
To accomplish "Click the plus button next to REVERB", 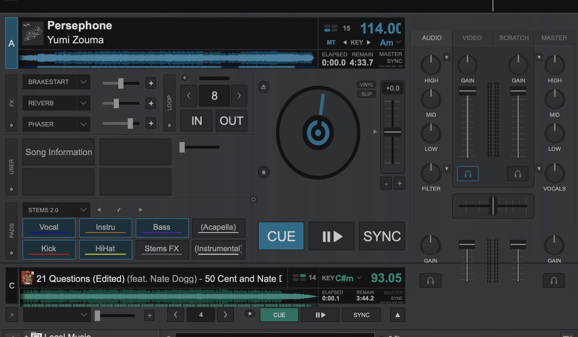I will click(151, 103).
